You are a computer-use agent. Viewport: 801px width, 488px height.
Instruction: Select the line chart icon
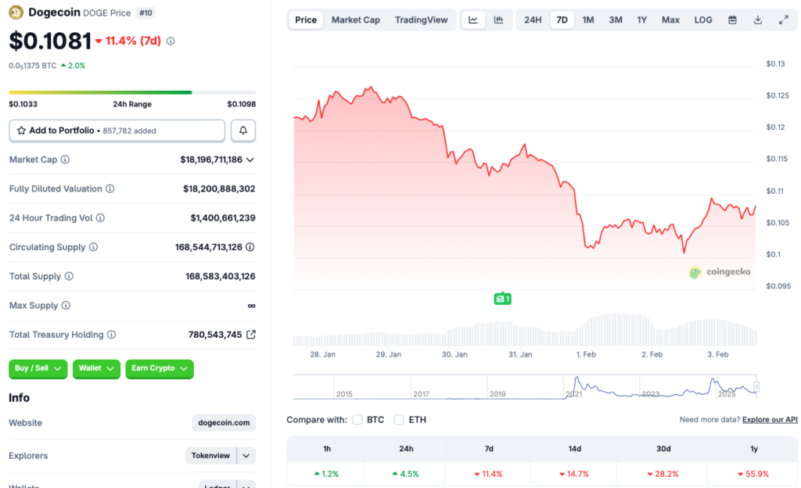tap(472, 20)
